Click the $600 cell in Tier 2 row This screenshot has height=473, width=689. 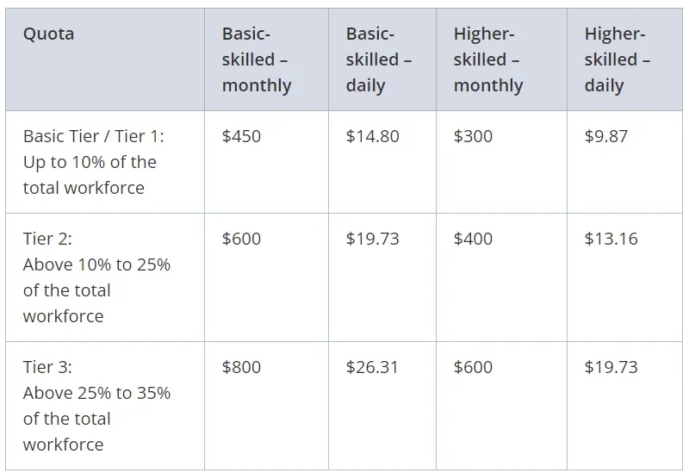click(x=266, y=277)
